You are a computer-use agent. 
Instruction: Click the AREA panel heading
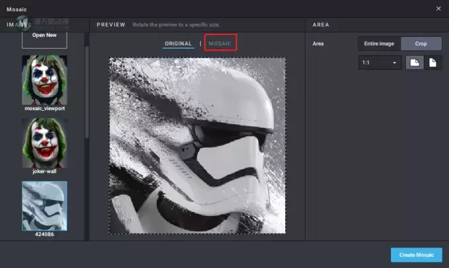[x=321, y=24]
